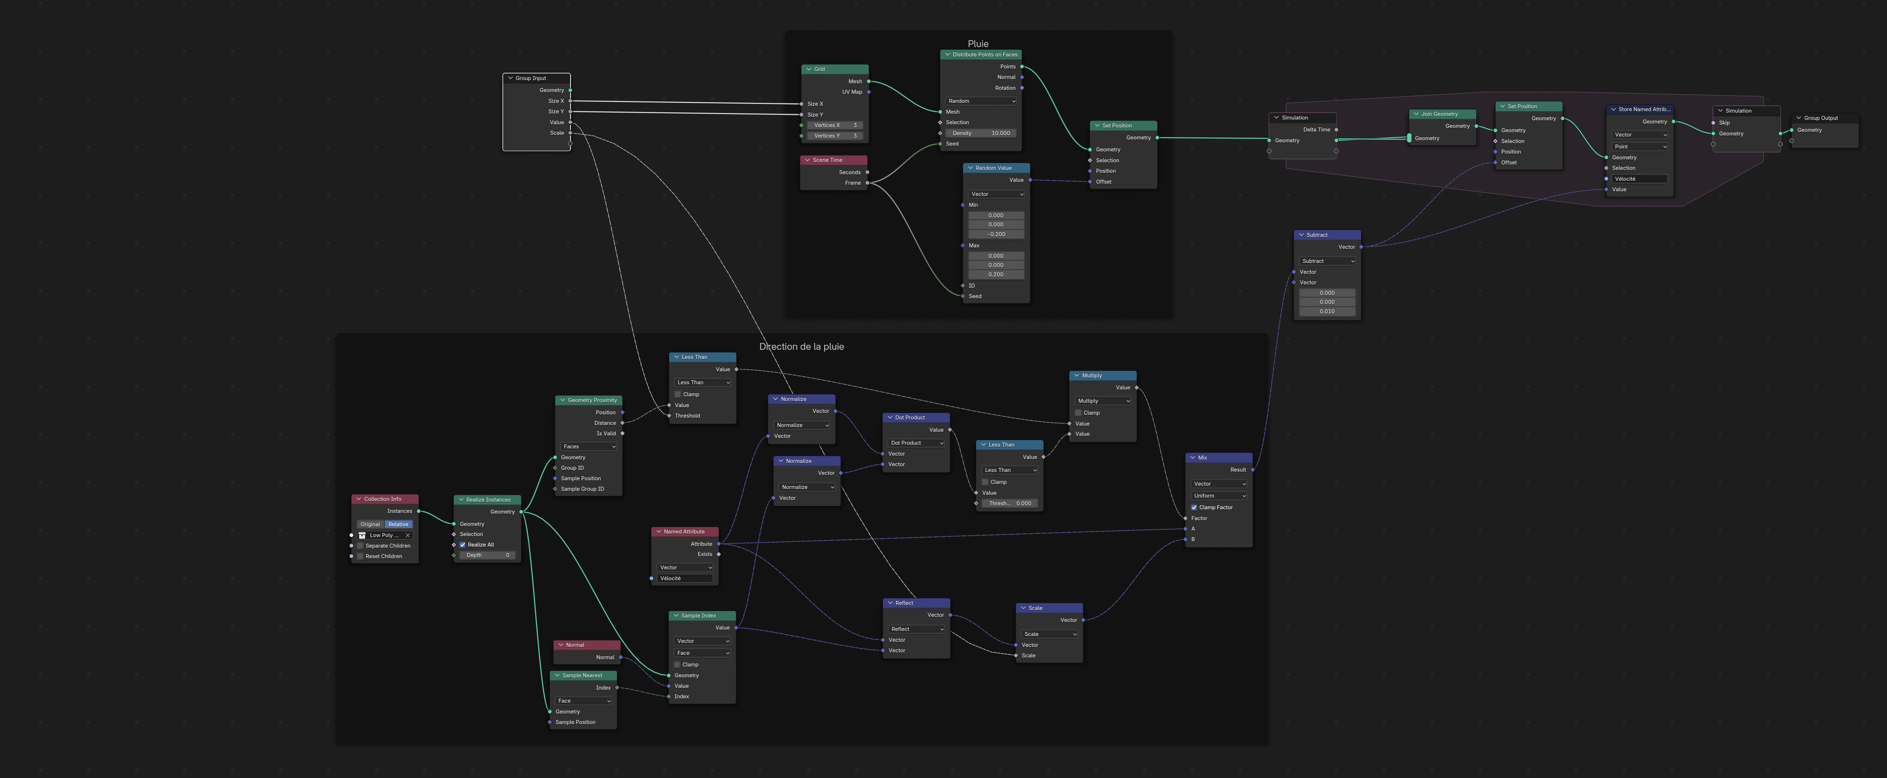Clear the Low Poly collection with X
1887x778 pixels.
tap(408, 535)
